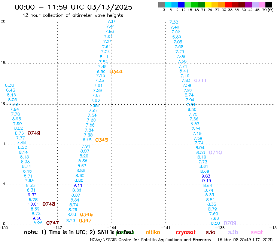Click the 9.30 wave height value
Image resolution: width=277 pixels, height=243 pixels.
[x=37, y=218]
